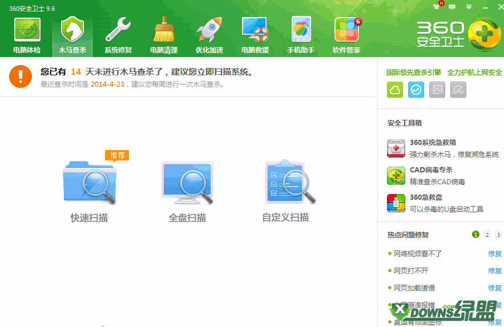Click 可以杀毒的U盘启动工具 description

click(x=446, y=209)
